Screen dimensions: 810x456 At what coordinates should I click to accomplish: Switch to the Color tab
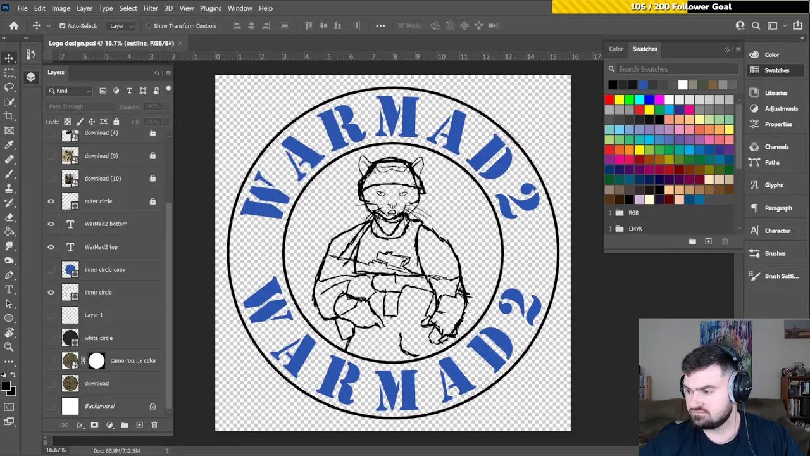(616, 49)
